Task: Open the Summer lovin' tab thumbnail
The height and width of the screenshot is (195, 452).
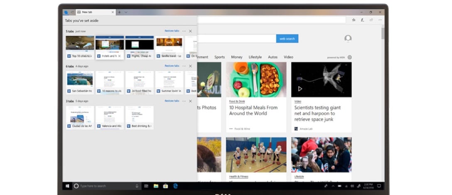Action: (x=169, y=83)
